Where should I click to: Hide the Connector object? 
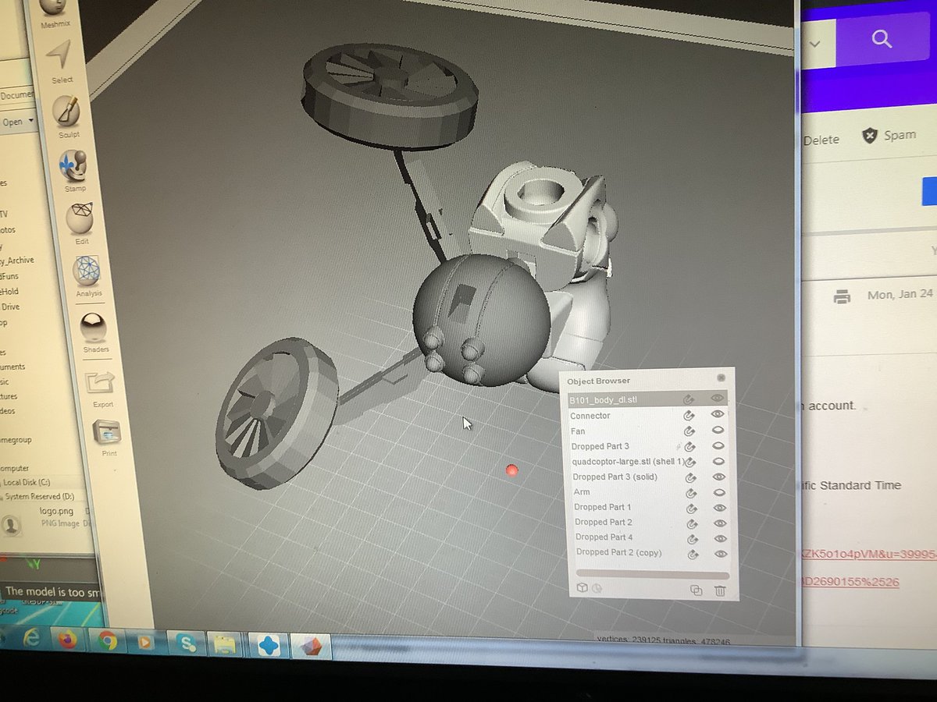pos(718,414)
